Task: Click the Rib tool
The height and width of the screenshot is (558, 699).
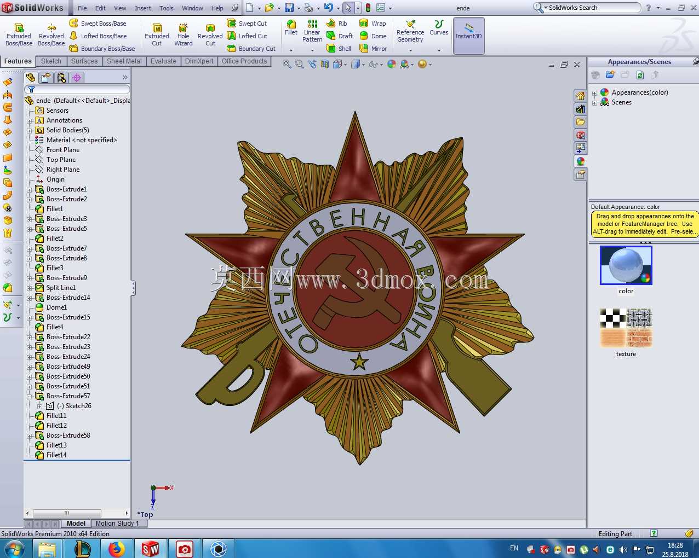Action: pyautogui.click(x=337, y=24)
